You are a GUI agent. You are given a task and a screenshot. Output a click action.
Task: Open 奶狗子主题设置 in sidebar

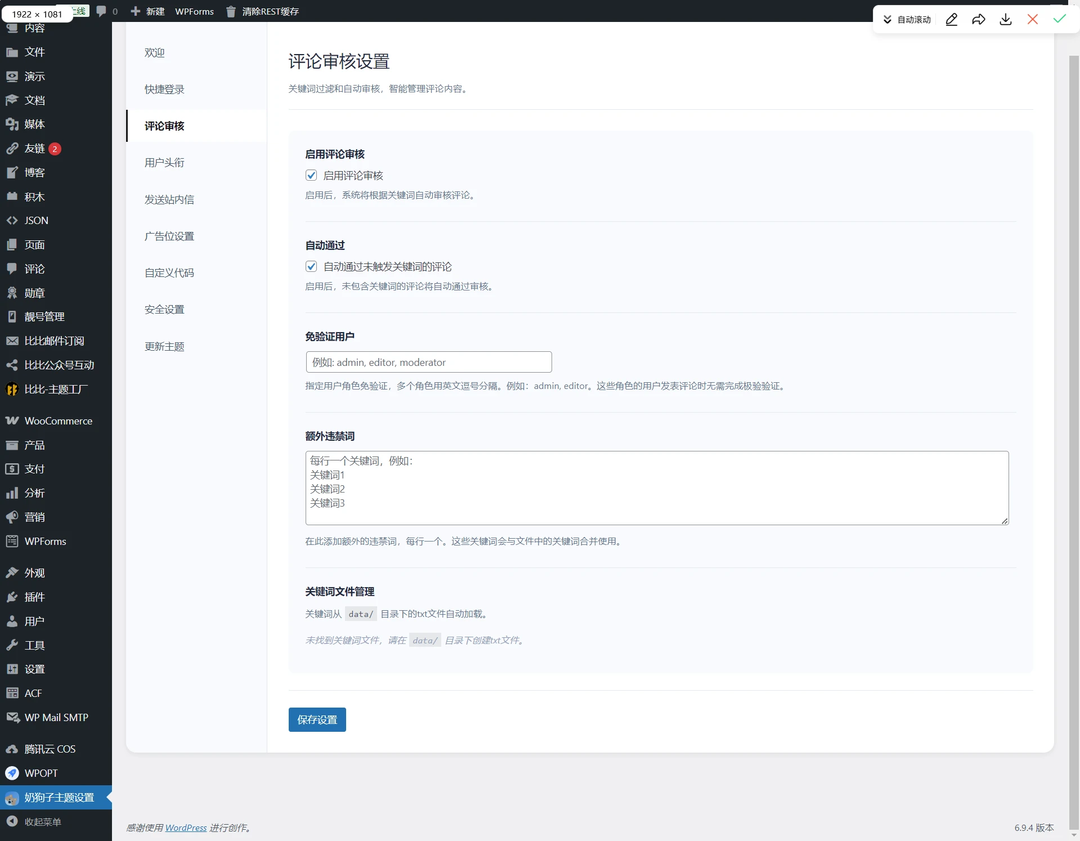point(56,798)
